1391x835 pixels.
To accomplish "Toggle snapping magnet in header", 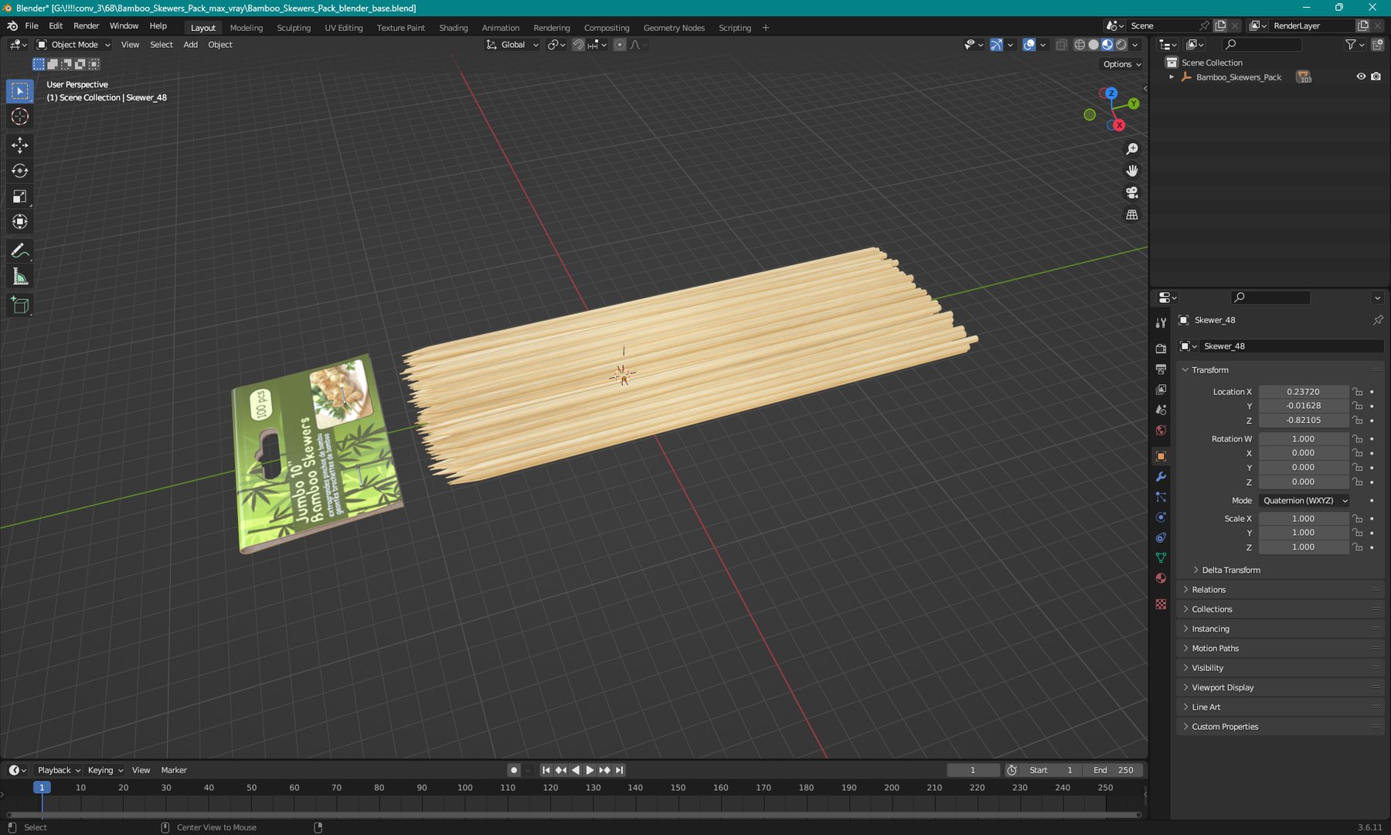I will click(x=578, y=45).
